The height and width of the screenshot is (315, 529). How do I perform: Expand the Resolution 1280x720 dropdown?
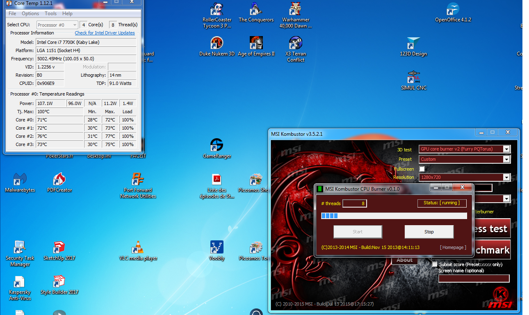pos(506,177)
